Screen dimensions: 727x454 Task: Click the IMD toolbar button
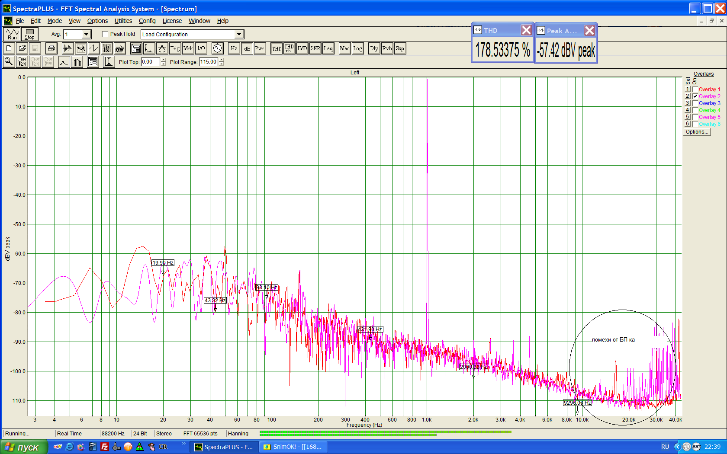click(x=302, y=48)
